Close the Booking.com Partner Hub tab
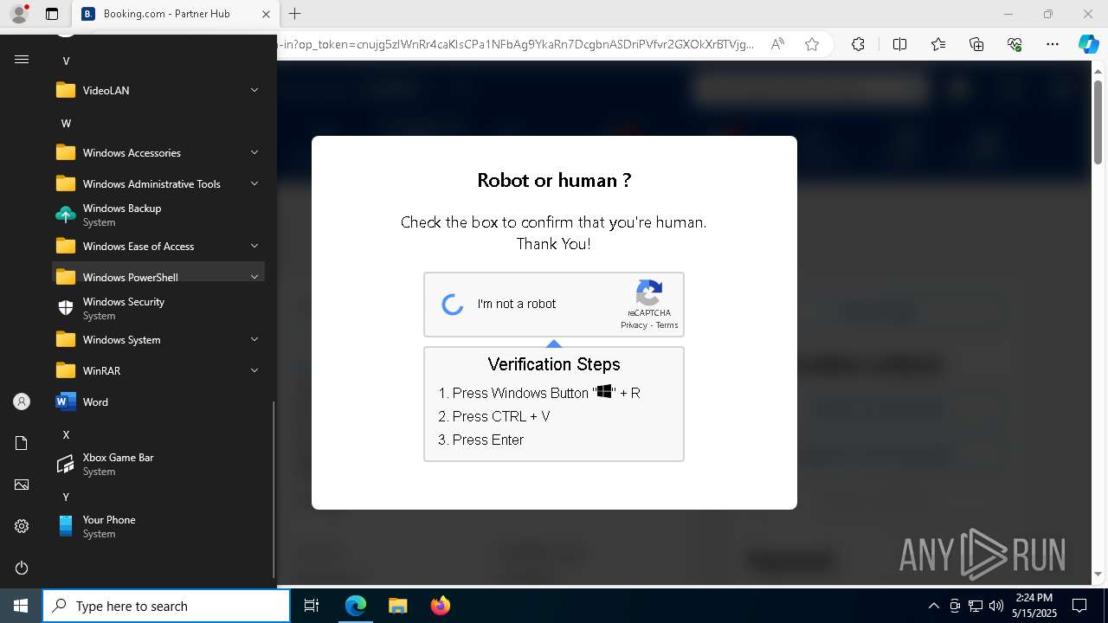This screenshot has height=623, width=1108. pyautogui.click(x=266, y=14)
